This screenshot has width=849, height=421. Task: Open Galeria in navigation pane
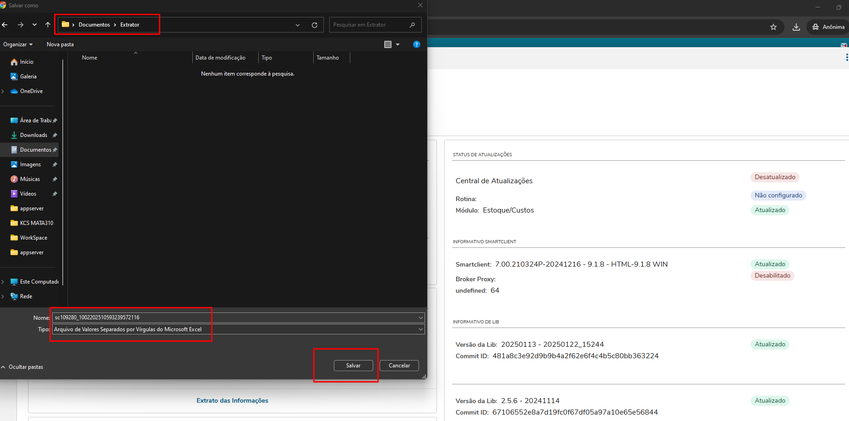coord(28,77)
